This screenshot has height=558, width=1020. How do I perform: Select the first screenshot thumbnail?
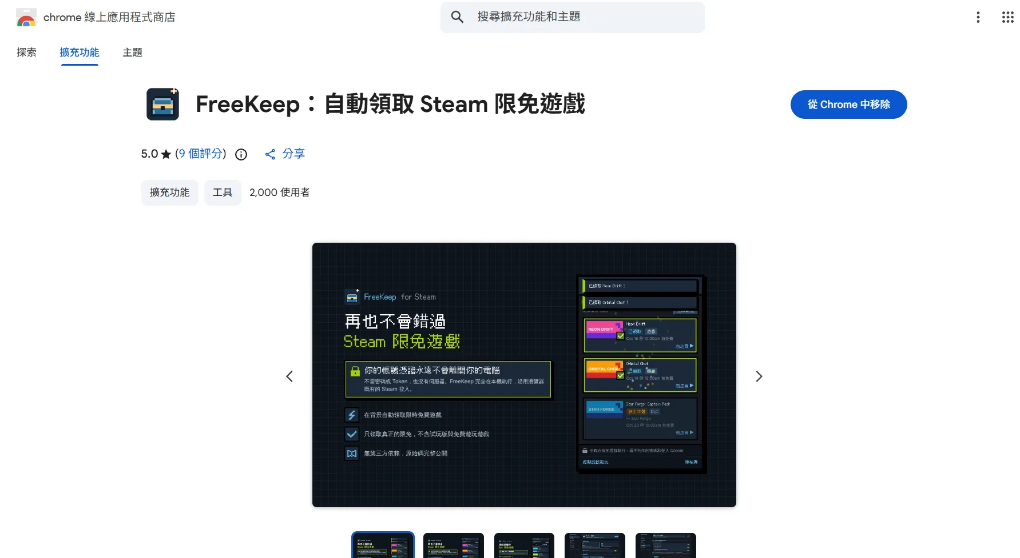point(383,545)
